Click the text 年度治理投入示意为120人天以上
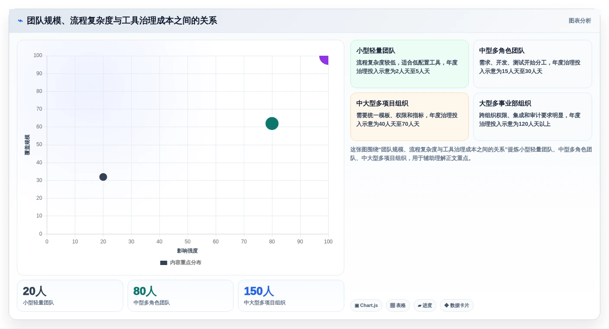The height and width of the screenshot is (329, 609). tap(529, 120)
